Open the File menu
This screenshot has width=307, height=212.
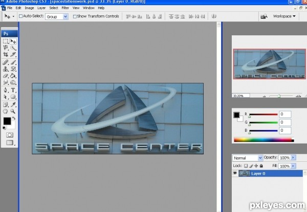pos(10,8)
